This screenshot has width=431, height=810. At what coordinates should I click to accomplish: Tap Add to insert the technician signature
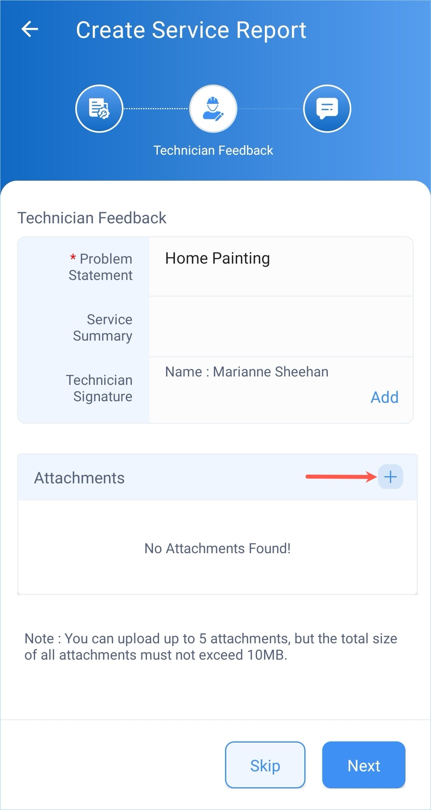(x=384, y=397)
